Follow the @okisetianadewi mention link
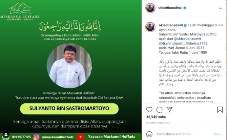 187,39
